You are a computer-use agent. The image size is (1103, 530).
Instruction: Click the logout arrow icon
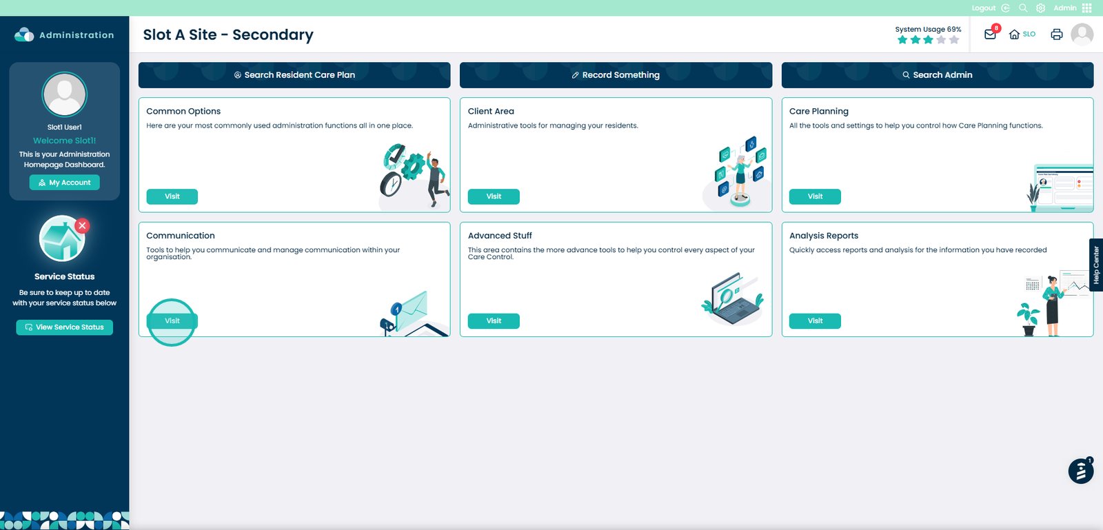[1006, 8]
